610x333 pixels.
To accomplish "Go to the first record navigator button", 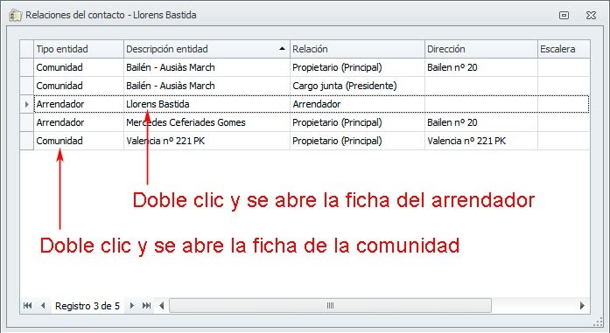I will pos(27,305).
